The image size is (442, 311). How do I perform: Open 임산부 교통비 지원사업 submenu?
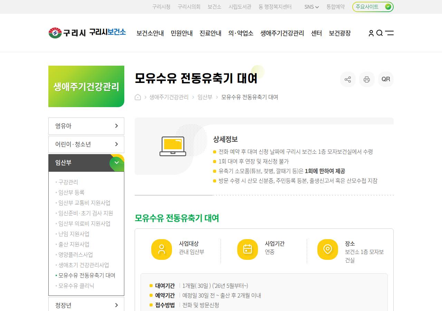click(84, 203)
